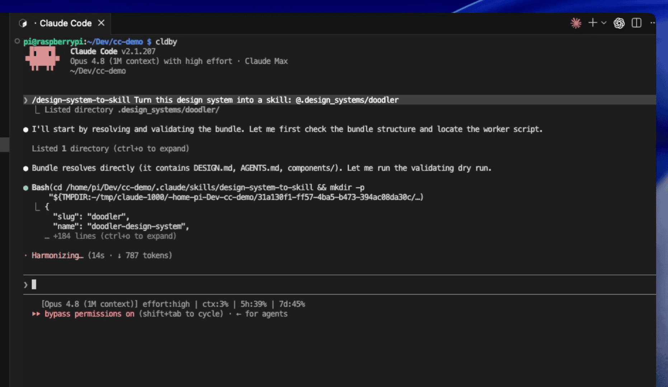Click 'bypass permissions on' mode indicator
The width and height of the screenshot is (668, 387).
89,314
